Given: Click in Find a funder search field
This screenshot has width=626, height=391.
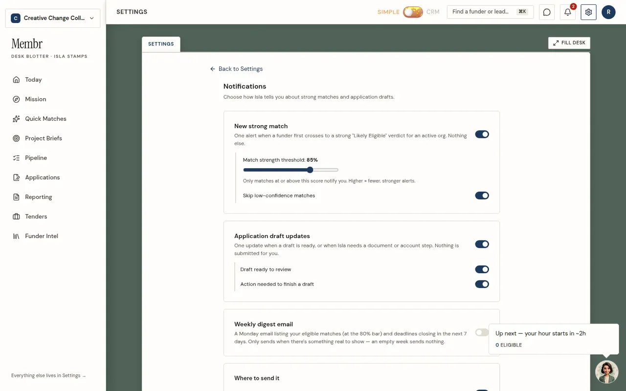Looking at the screenshot, I should point(490,12).
